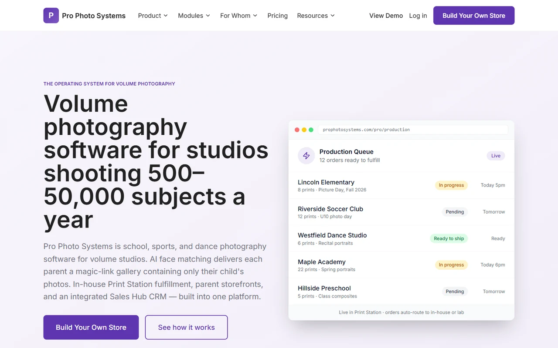Click the prophotosystems.com/pro/production address field
Viewport: 558px width, 348px height.
tap(413, 130)
